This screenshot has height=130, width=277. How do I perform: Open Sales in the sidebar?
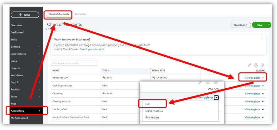pyautogui.click(x=13, y=61)
